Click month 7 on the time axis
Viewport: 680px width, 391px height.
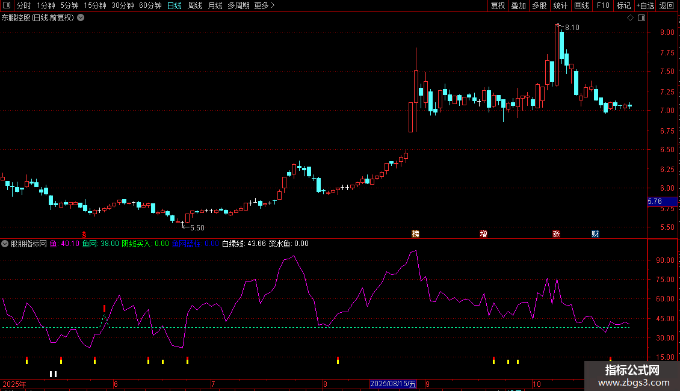pyautogui.click(x=213, y=384)
